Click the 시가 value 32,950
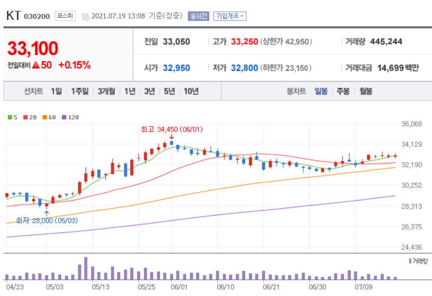 [176, 68]
